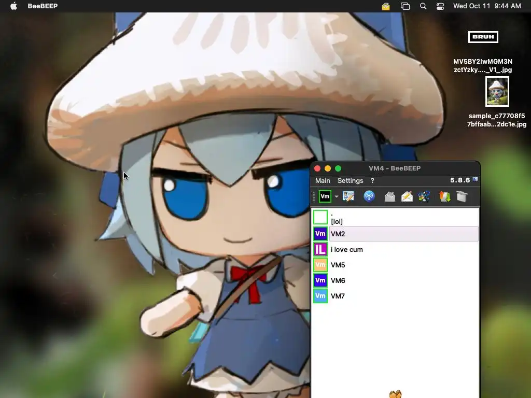Screen dimensions: 531x398
Task: Select VM7 in the user list
Action: 395,296
